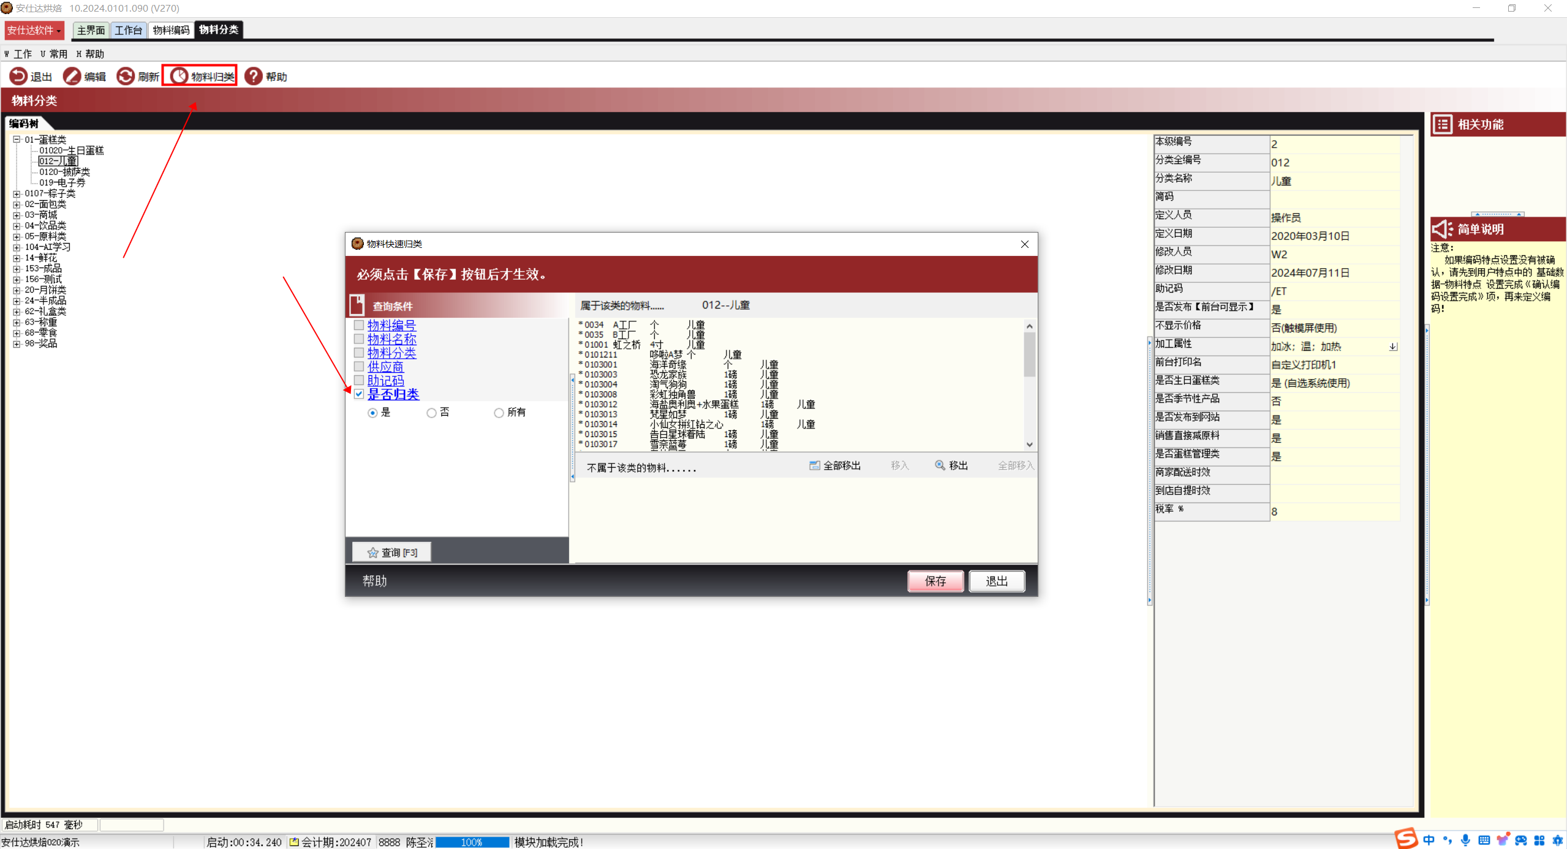The image size is (1567, 849).
Task: Select the 否 radio option
Action: tap(431, 413)
